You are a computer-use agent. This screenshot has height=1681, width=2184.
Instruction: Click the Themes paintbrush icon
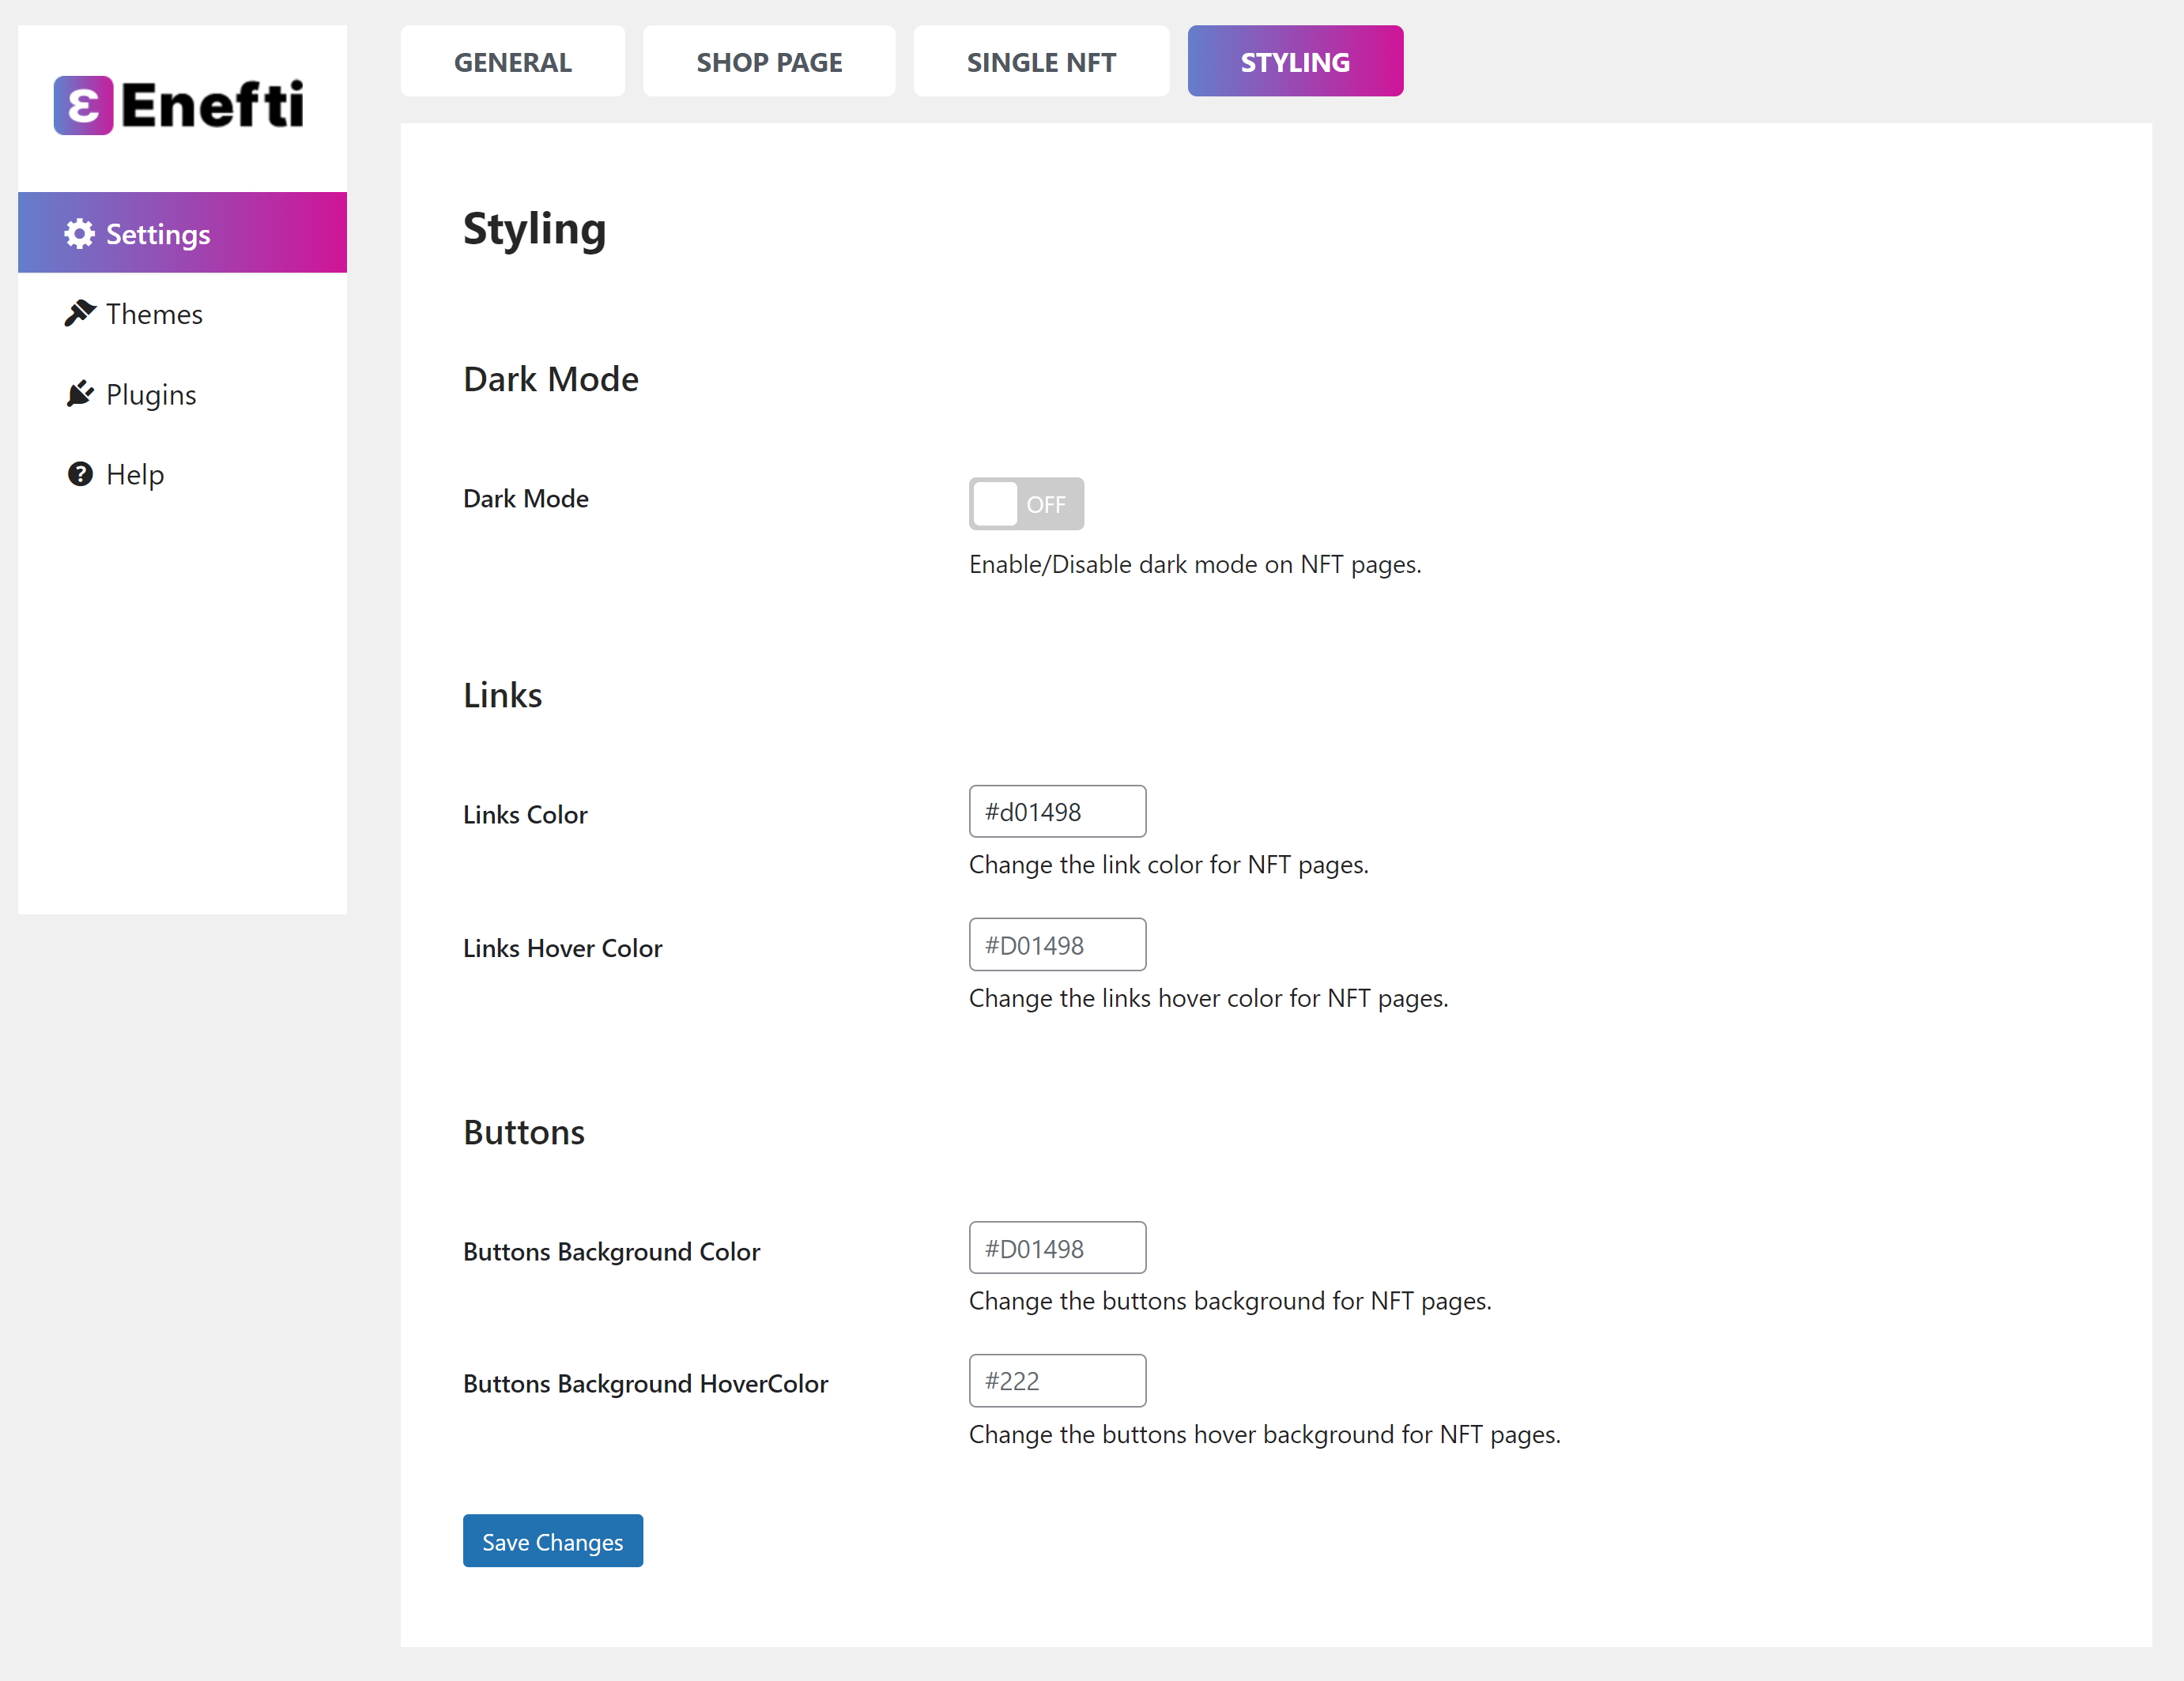79,313
